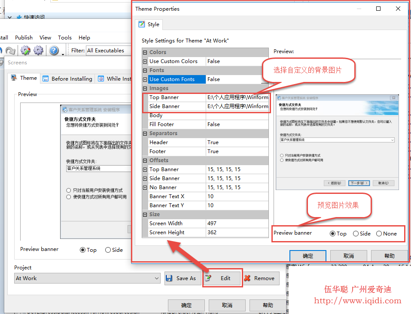Click the Before Installing tab icon
The height and width of the screenshot is (314, 411).
[46, 78]
